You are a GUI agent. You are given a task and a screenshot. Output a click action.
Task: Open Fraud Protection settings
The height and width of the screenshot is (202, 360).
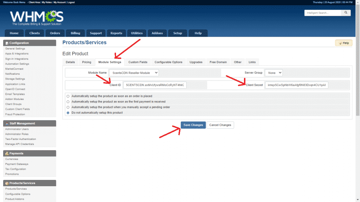pyautogui.click(x=15, y=114)
